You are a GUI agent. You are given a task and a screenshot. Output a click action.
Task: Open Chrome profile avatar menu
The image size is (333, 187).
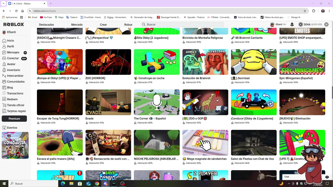click(x=323, y=11)
